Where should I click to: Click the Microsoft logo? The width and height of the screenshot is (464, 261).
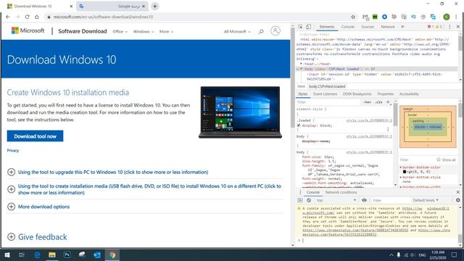point(28,30)
